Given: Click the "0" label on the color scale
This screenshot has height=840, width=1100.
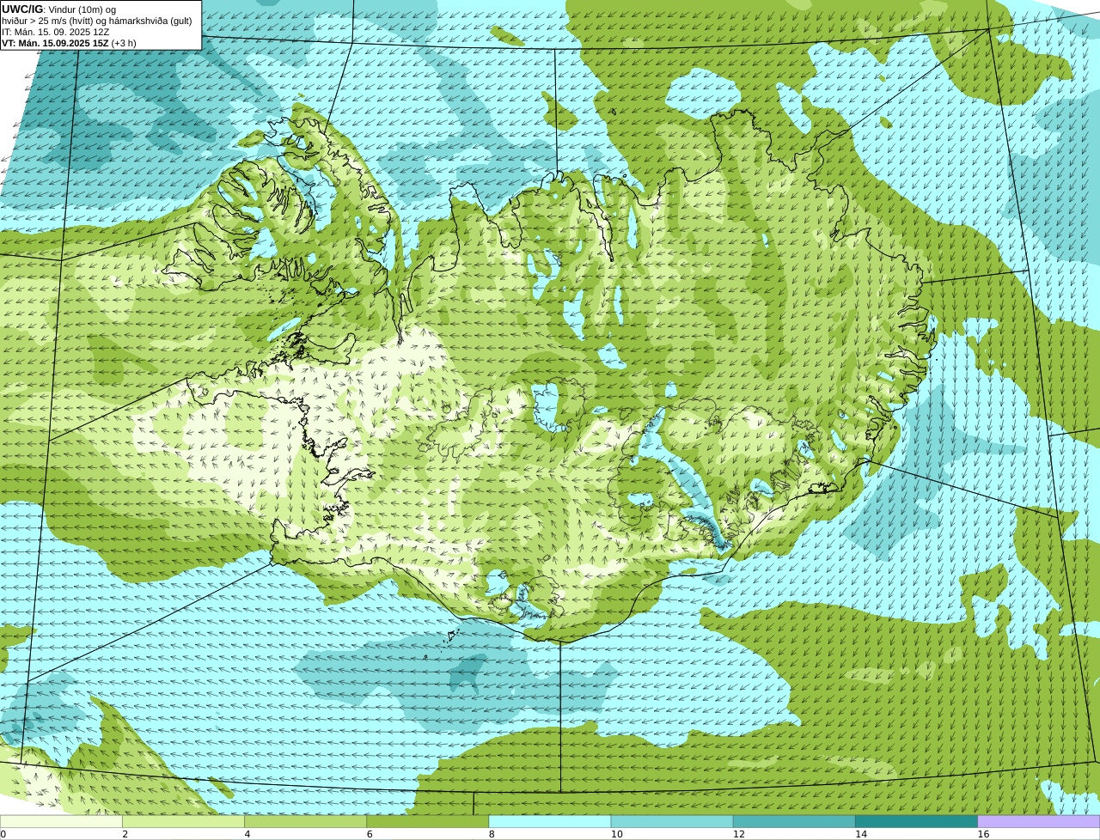Looking at the screenshot, I should (x=3, y=834).
